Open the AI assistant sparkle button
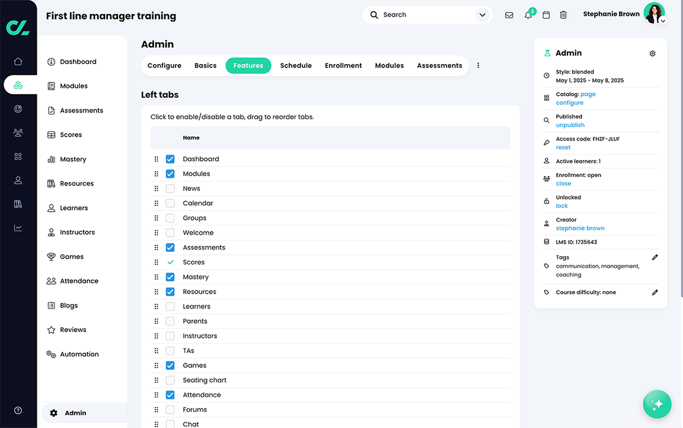The width and height of the screenshot is (683, 428). click(657, 404)
